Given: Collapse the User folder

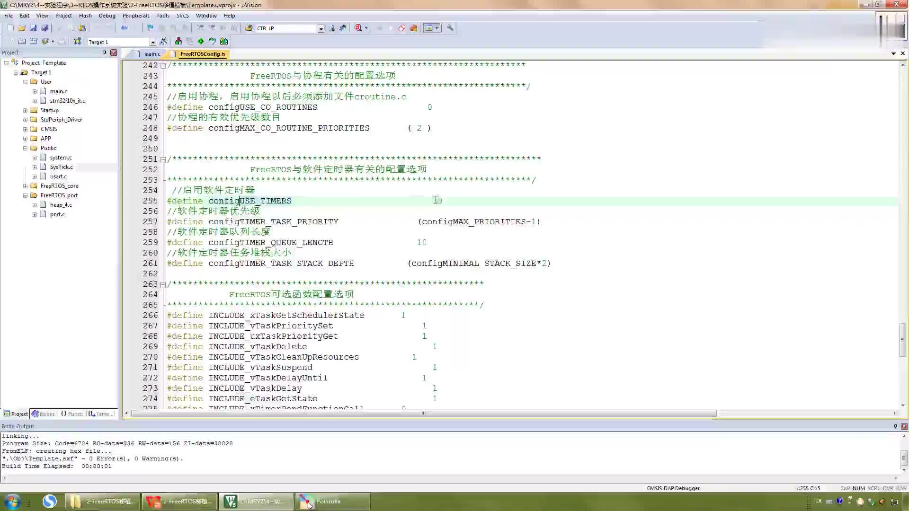Looking at the screenshot, I should click(x=25, y=82).
